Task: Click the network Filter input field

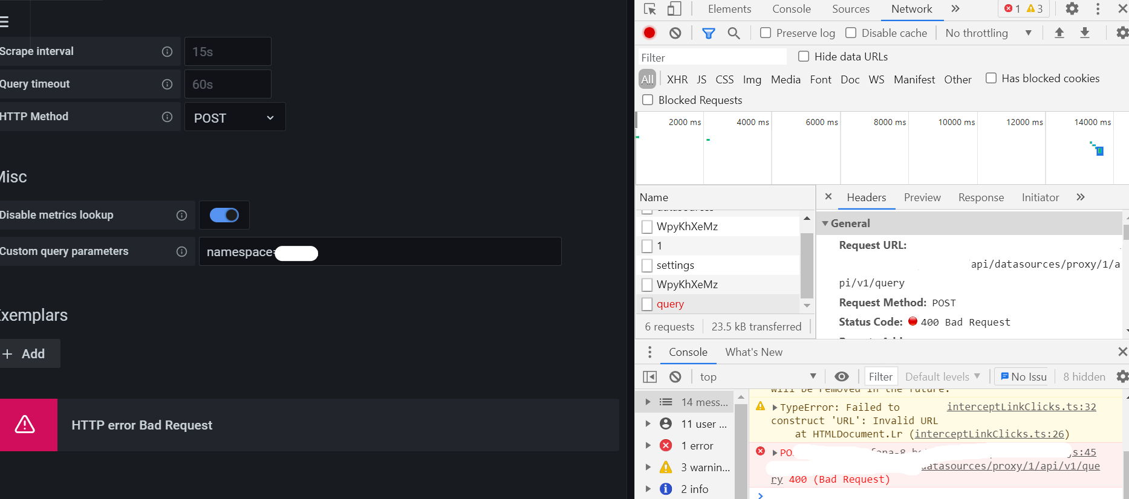Action: tap(712, 57)
